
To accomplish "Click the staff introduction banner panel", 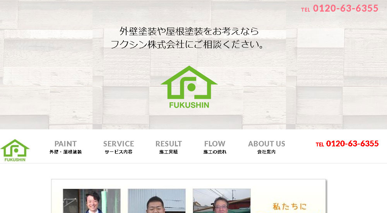I will click(x=188, y=196).
